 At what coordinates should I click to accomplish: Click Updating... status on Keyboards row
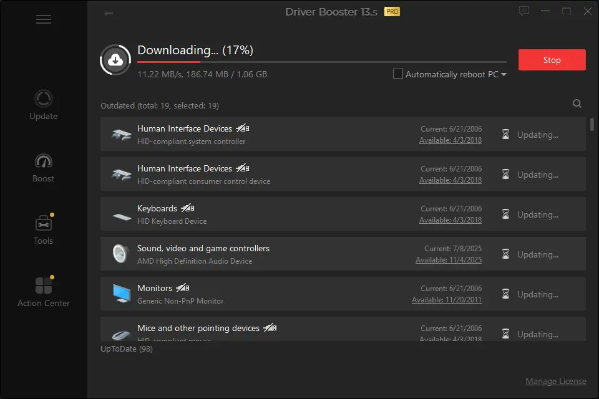click(x=537, y=214)
